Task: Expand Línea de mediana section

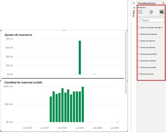Action: pos(151,61)
